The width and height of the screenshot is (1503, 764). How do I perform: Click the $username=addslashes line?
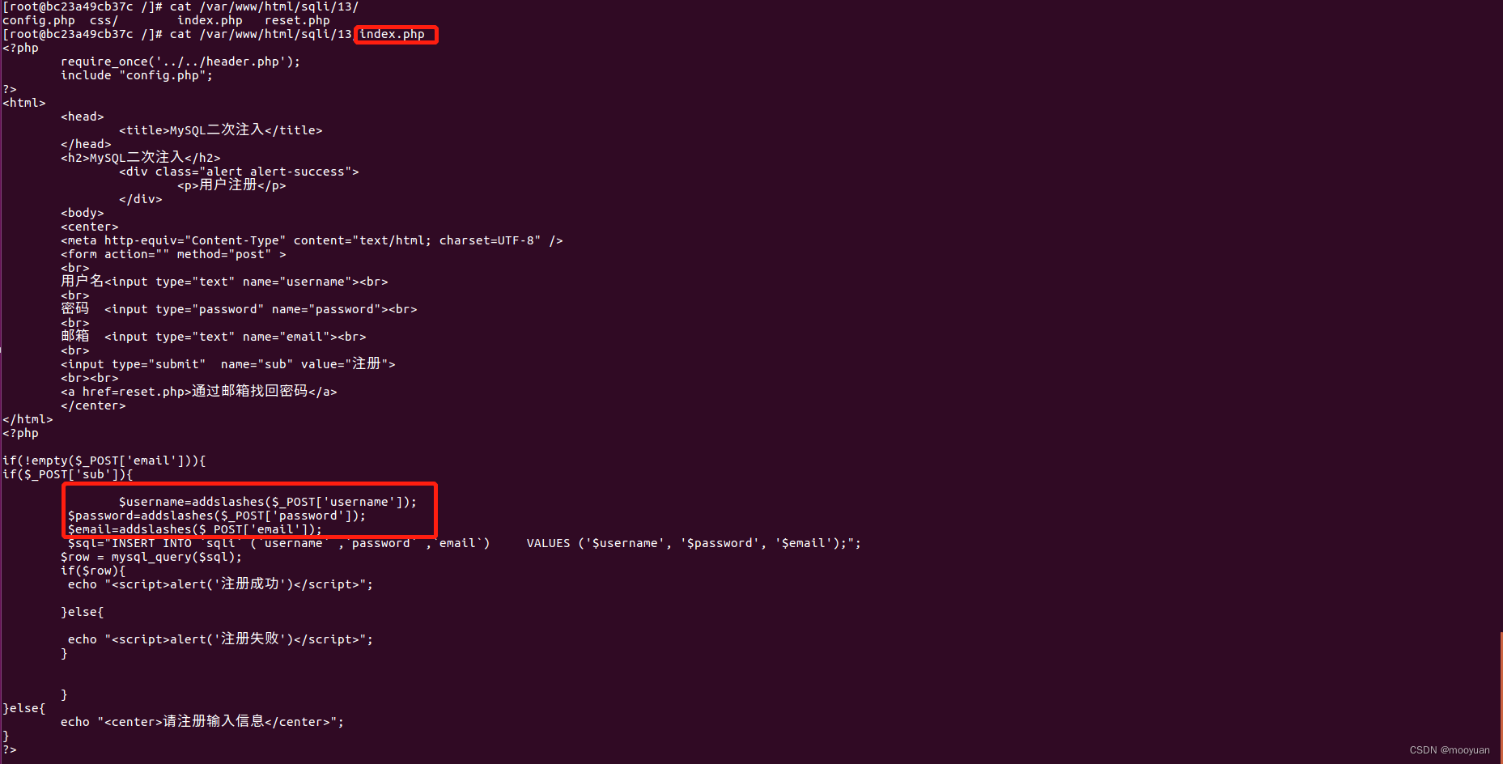(x=268, y=502)
